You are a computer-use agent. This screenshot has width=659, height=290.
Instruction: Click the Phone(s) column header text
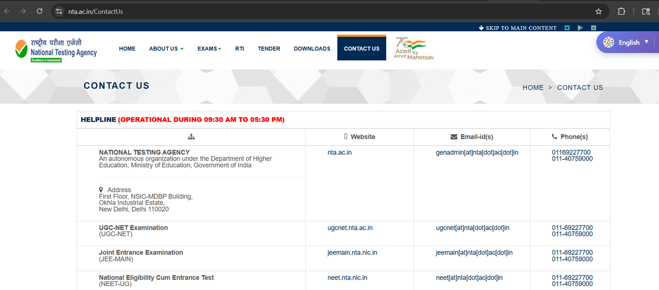[x=574, y=137]
